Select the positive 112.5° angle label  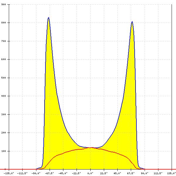(x=158, y=173)
